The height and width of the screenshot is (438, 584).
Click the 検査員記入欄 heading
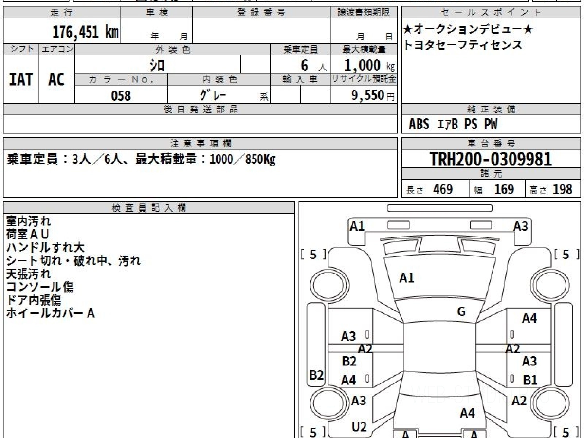coord(149,208)
